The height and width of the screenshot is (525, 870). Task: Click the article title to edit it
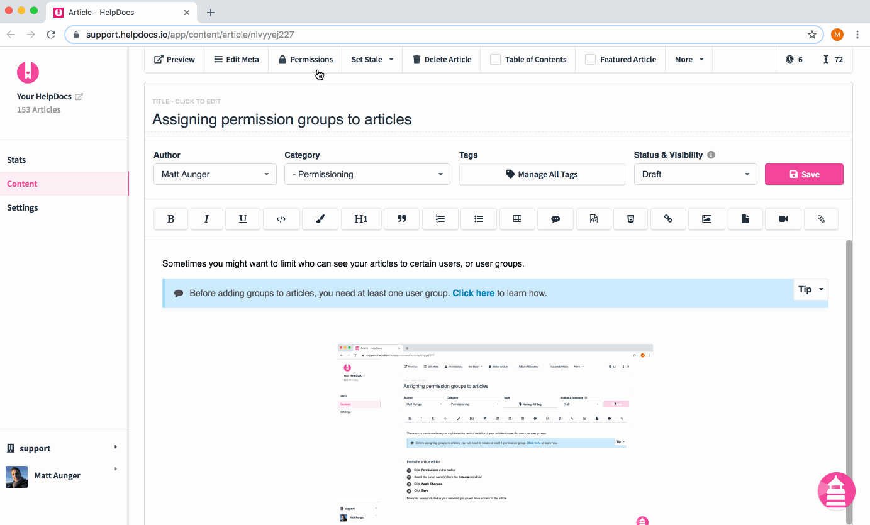pos(282,119)
